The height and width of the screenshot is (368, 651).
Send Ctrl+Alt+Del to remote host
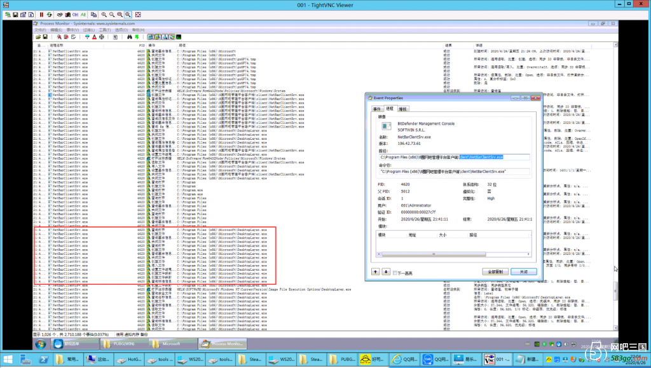point(60,15)
